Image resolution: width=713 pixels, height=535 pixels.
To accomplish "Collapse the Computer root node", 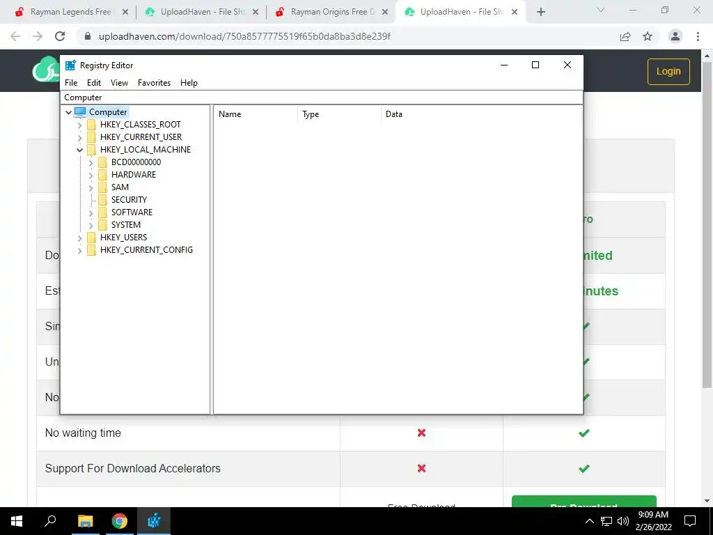I will click(69, 112).
